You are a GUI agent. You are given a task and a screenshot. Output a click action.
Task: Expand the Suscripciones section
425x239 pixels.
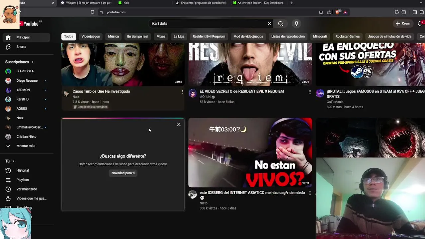[20, 62]
